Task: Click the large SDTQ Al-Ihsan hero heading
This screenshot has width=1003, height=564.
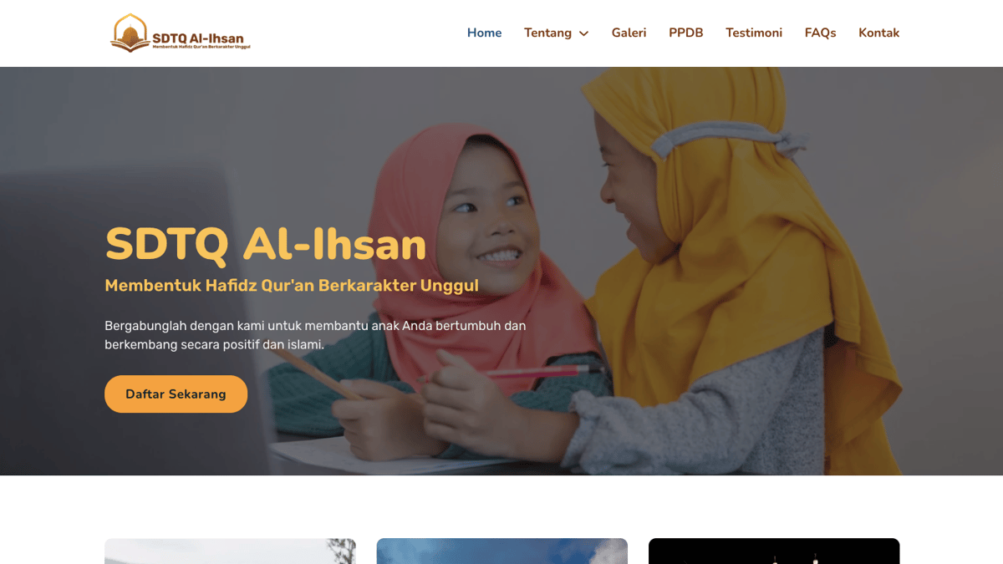Action: (266, 244)
